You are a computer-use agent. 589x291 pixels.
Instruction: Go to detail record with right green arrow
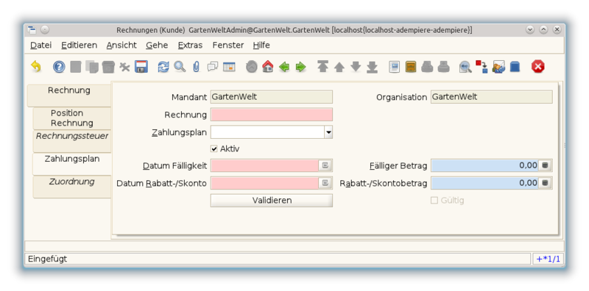301,67
